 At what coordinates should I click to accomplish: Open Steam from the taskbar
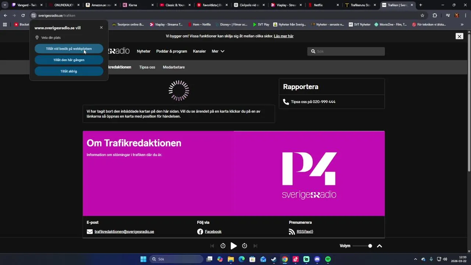[274, 259]
